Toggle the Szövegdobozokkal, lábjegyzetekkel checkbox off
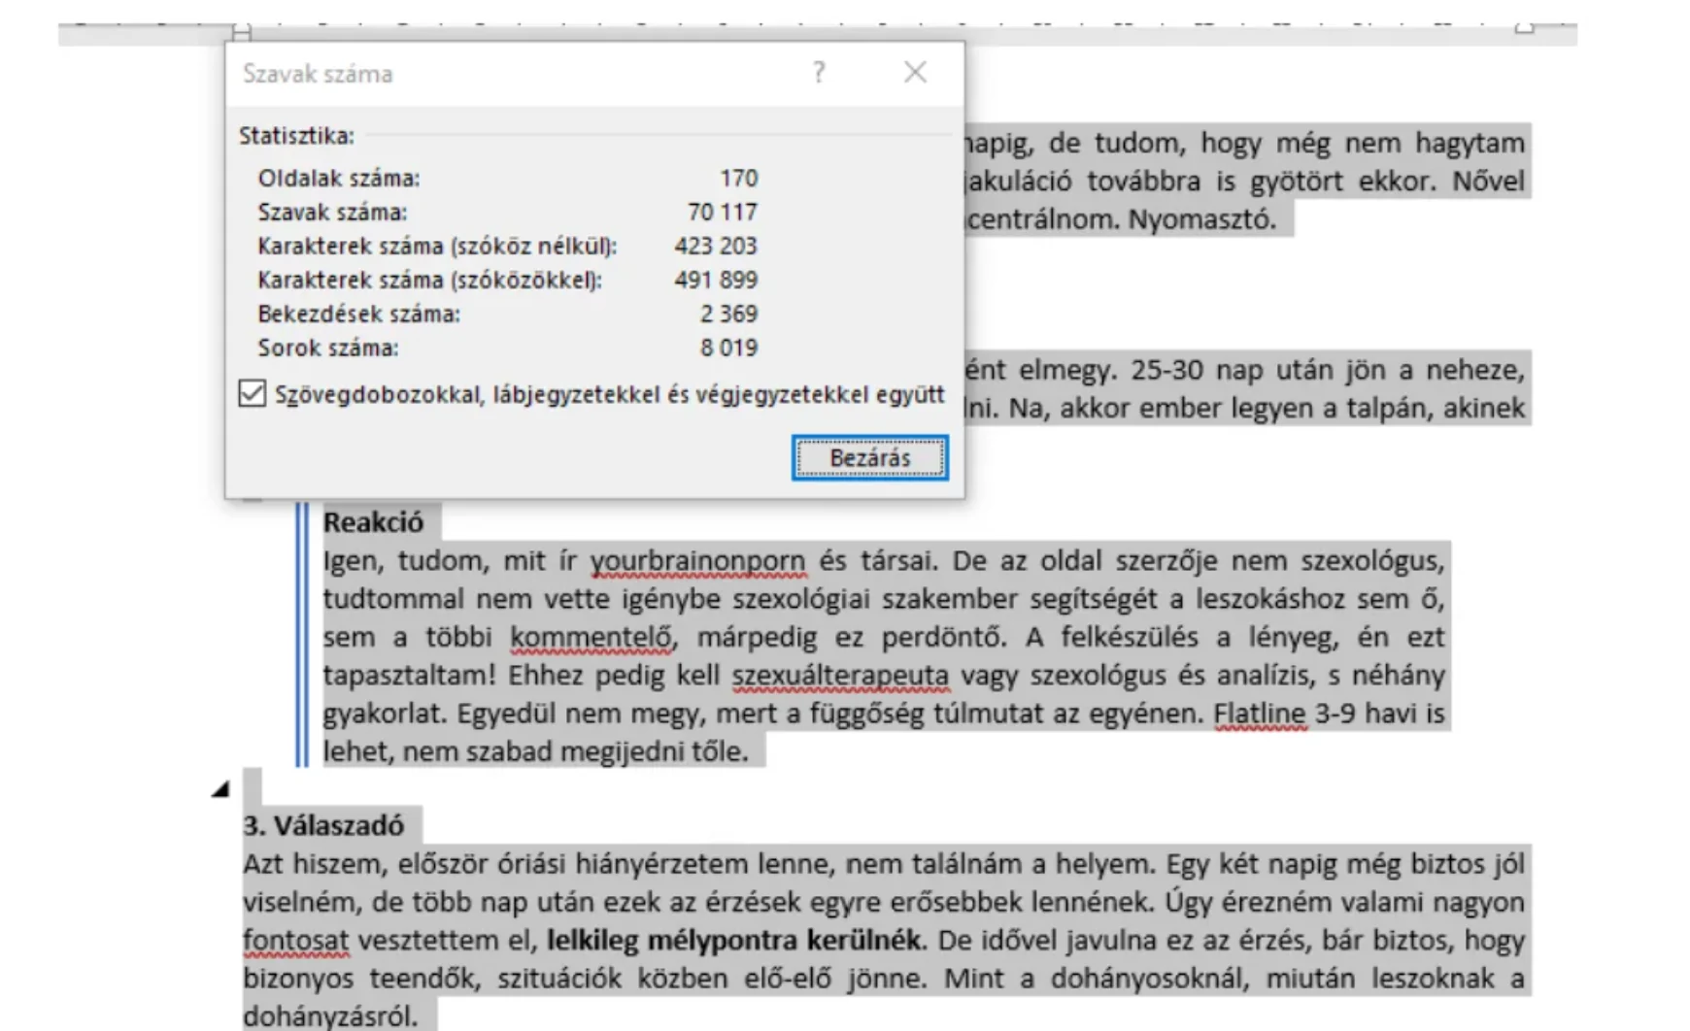The image size is (1690, 1031). click(x=252, y=394)
